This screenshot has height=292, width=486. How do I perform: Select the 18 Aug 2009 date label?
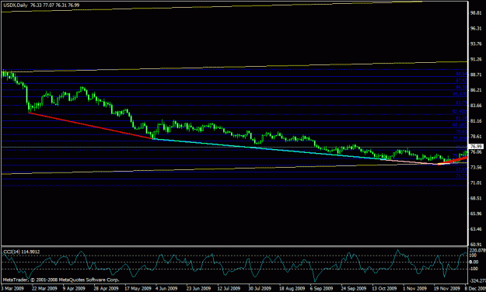point(292,288)
